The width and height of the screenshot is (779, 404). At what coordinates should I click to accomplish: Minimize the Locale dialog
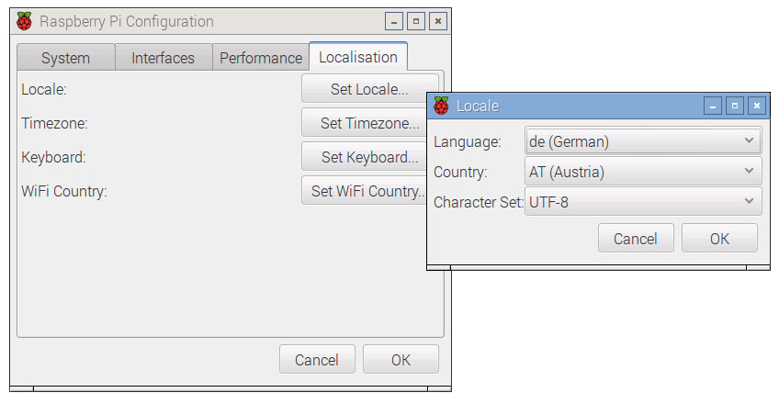coord(713,106)
